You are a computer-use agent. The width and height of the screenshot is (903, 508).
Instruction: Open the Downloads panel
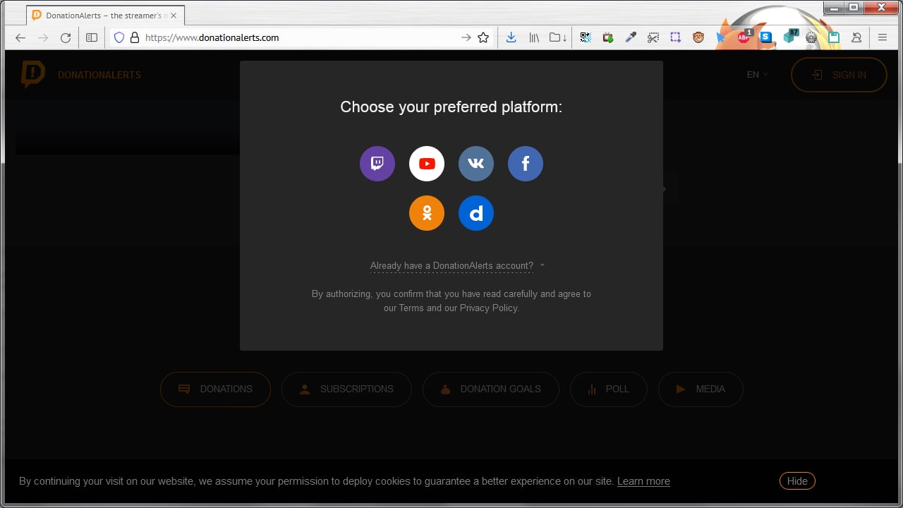(x=511, y=38)
